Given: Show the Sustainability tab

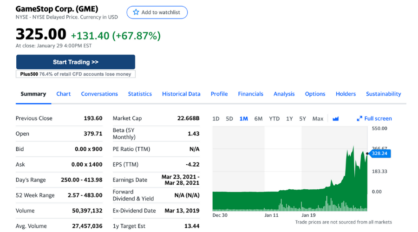Looking at the screenshot, I should point(383,94).
